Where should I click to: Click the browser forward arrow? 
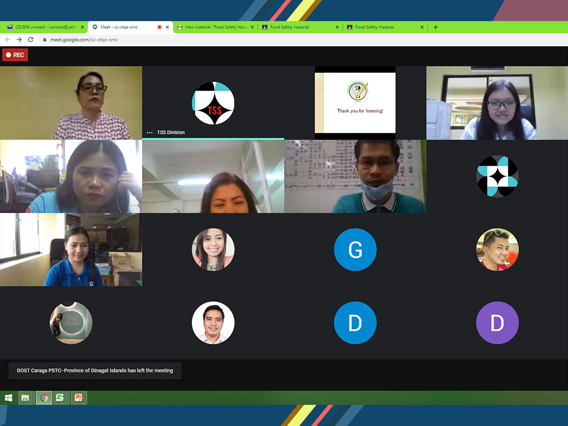pyautogui.click(x=19, y=39)
